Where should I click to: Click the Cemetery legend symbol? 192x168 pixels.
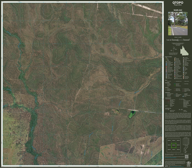click(175, 69)
